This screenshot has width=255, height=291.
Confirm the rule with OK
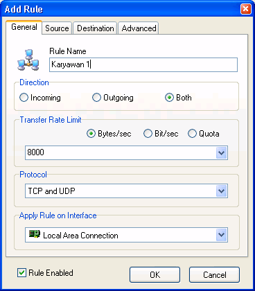click(x=155, y=274)
